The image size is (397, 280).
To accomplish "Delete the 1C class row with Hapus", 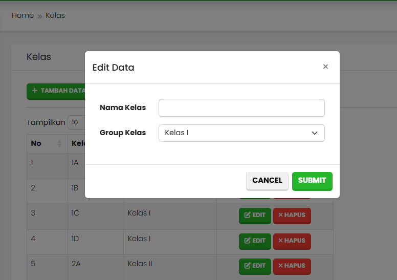I will coord(292,216).
